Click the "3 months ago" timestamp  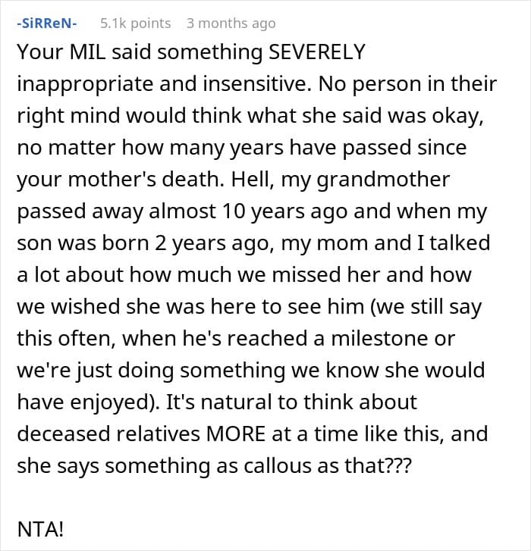point(231,23)
